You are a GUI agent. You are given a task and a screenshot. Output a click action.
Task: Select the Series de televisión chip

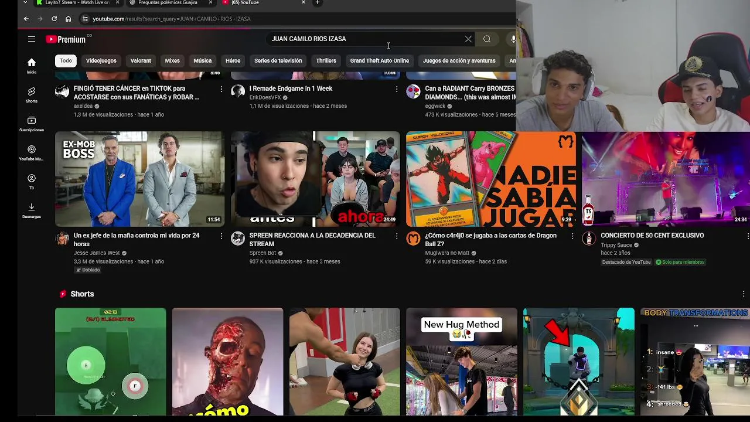point(278,60)
